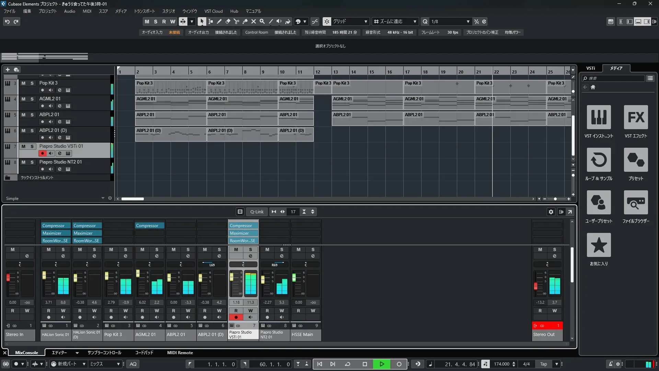Select the Zoom magnifier tool
Image resolution: width=659 pixels, height=371 pixels.
pyautogui.click(x=262, y=21)
